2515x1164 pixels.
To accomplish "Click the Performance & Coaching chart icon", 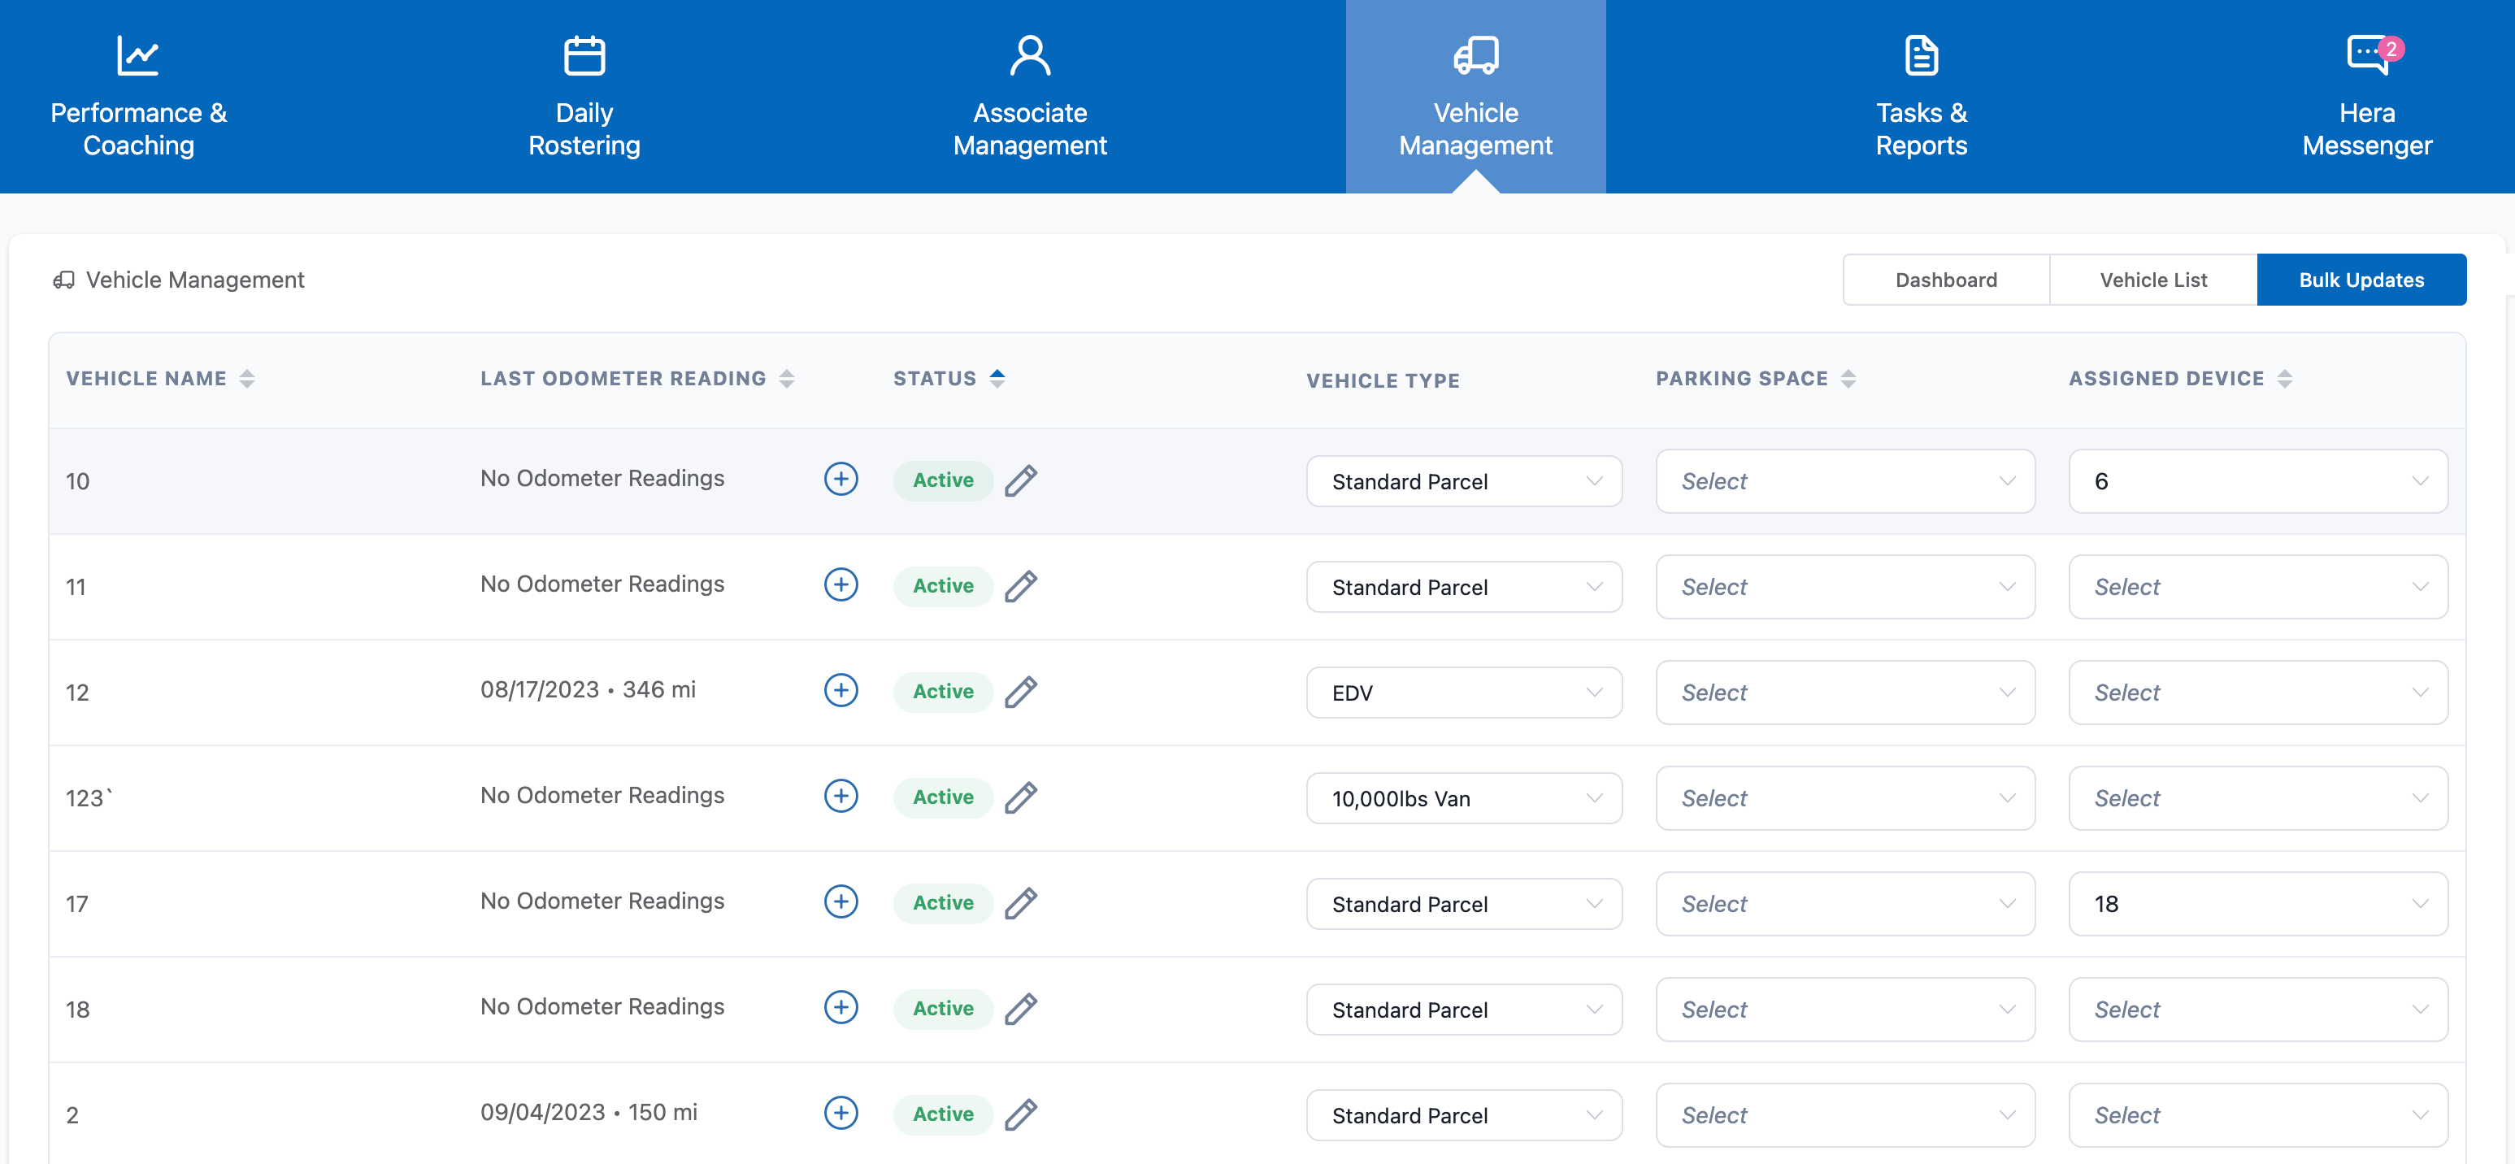I will [x=137, y=54].
